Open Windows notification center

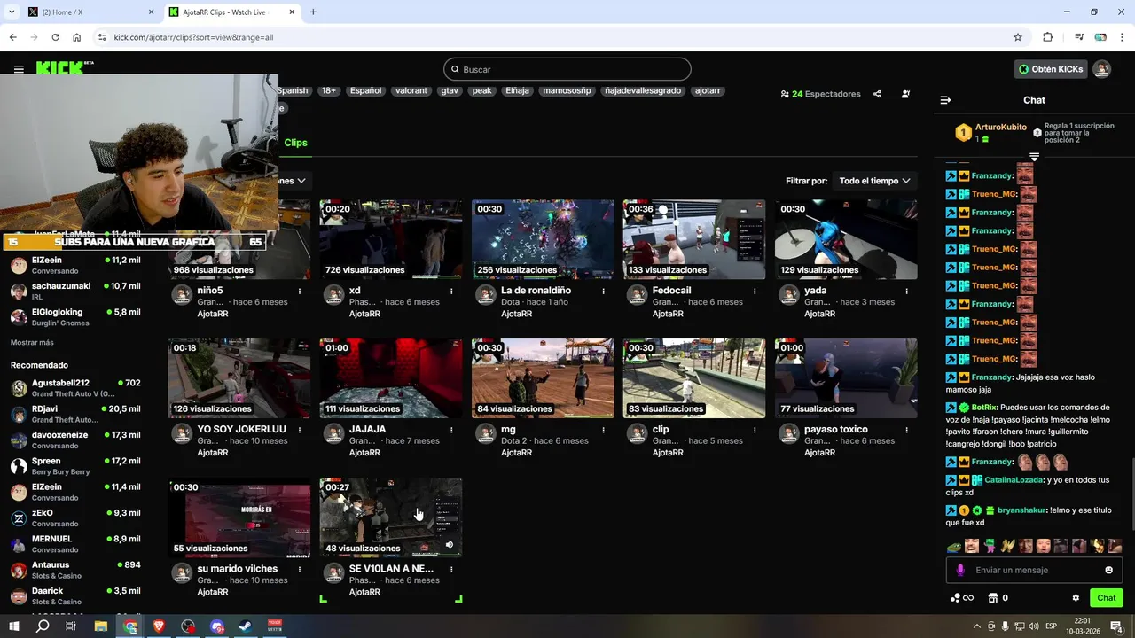click(1116, 626)
